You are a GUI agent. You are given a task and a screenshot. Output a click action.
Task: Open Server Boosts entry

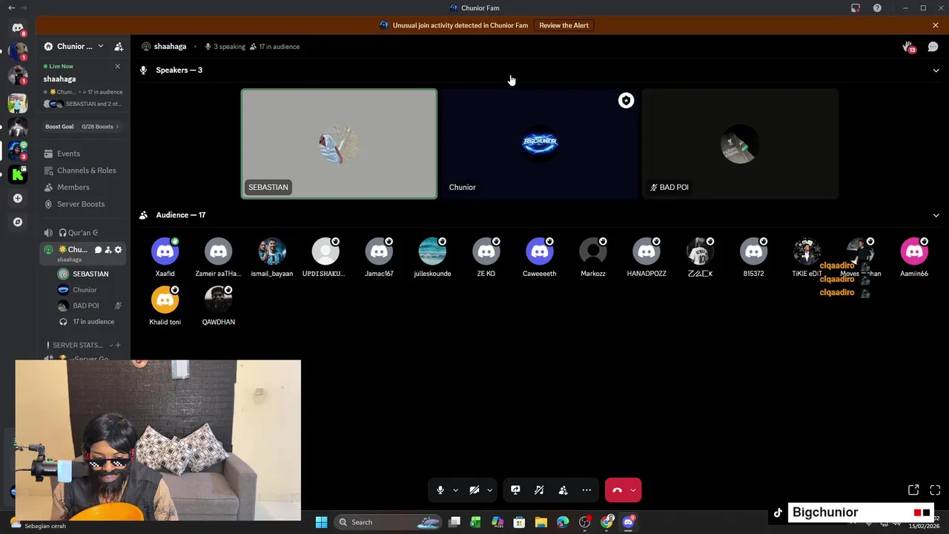click(x=84, y=204)
